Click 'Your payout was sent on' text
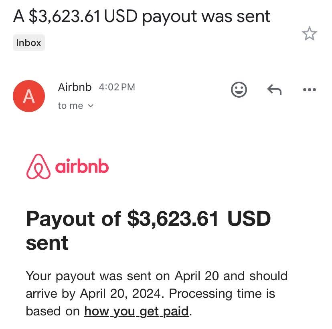This screenshot has width=332, height=329. [x=98, y=276]
